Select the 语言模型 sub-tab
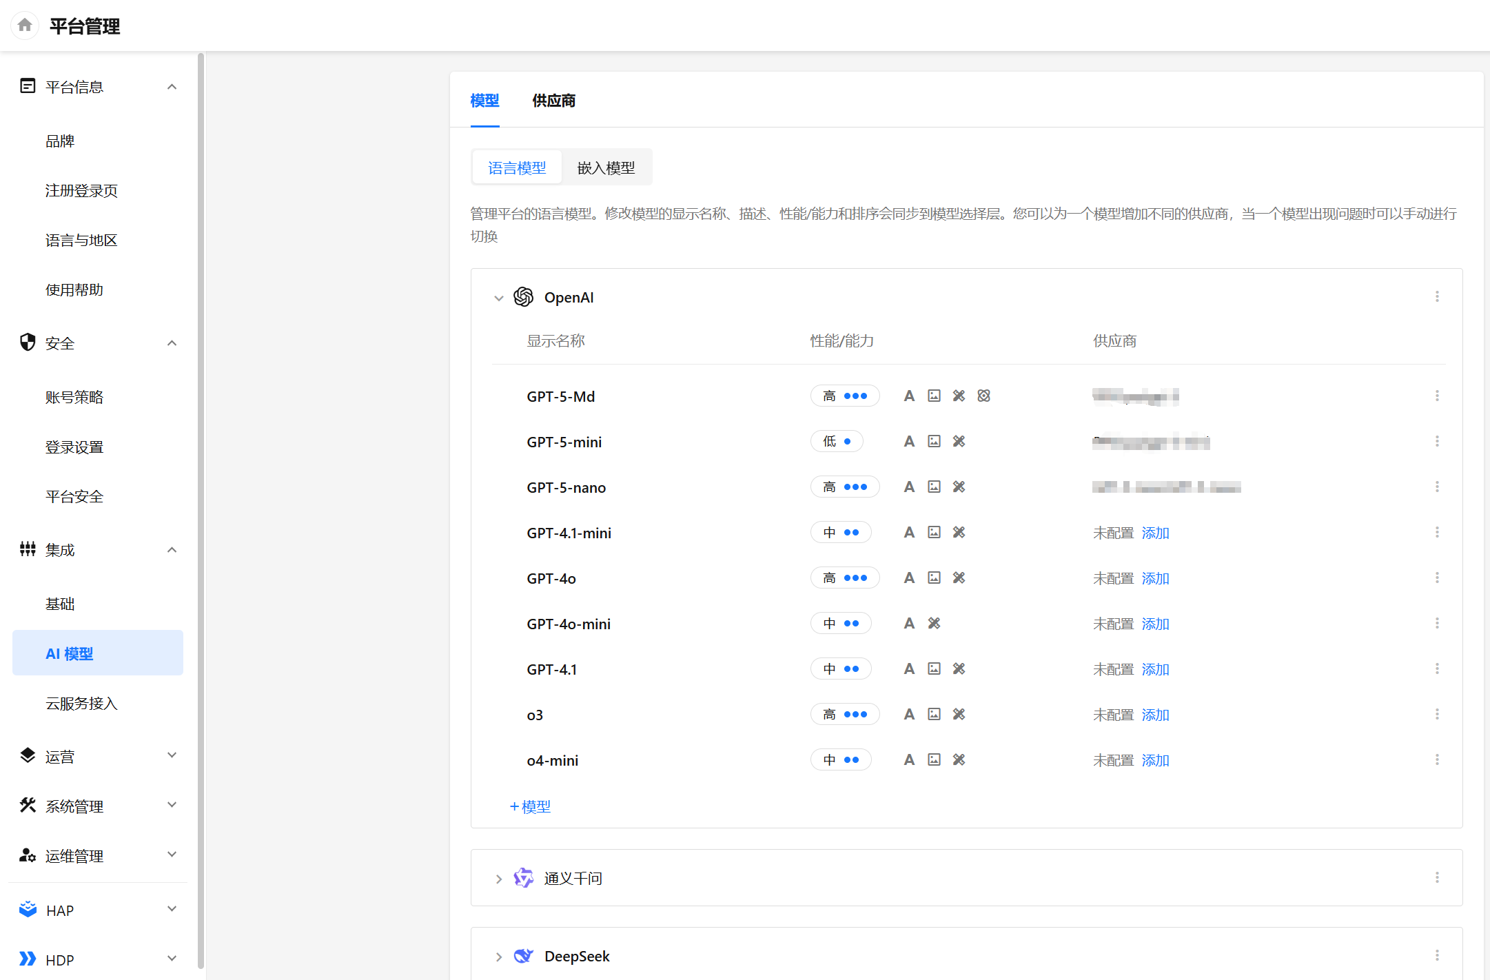The height and width of the screenshot is (980, 1490). pos(517,167)
